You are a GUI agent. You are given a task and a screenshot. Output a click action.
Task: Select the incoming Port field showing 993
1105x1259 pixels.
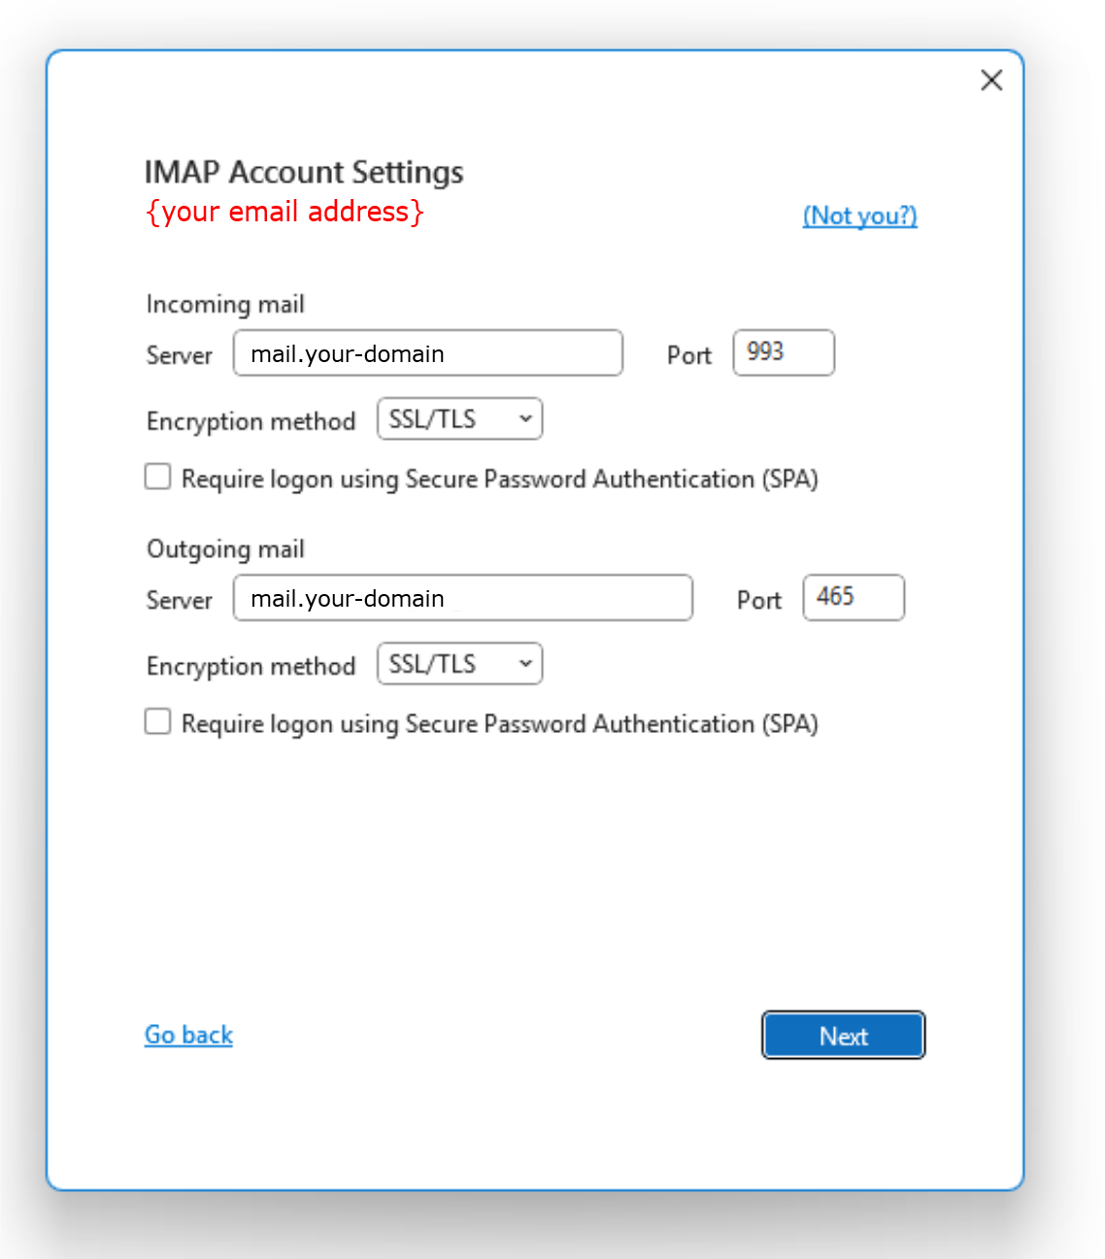pos(783,352)
